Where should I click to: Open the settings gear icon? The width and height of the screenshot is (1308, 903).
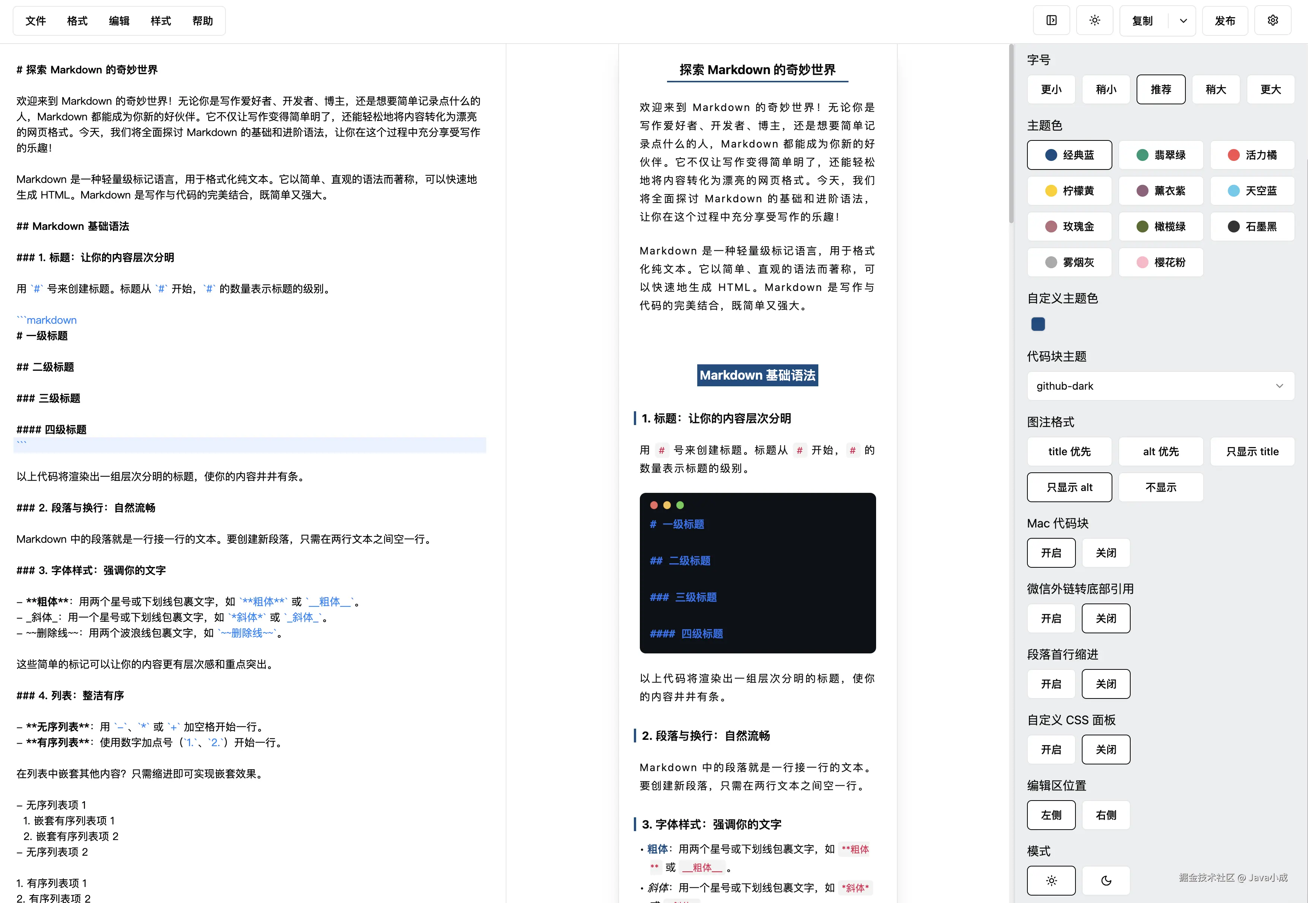tap(1272, 20)
